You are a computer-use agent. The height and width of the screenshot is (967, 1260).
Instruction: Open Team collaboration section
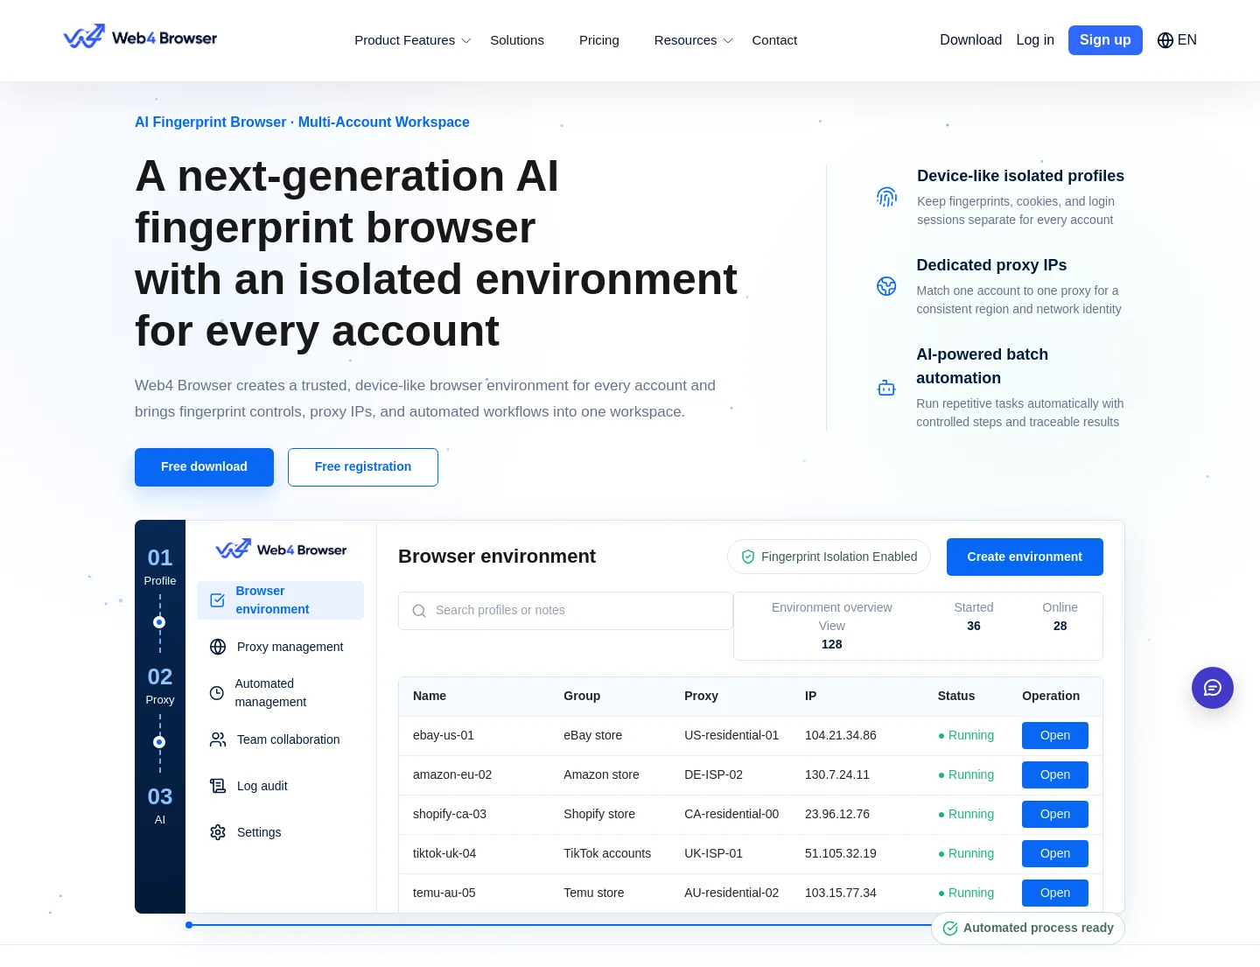tap(280, 739)
